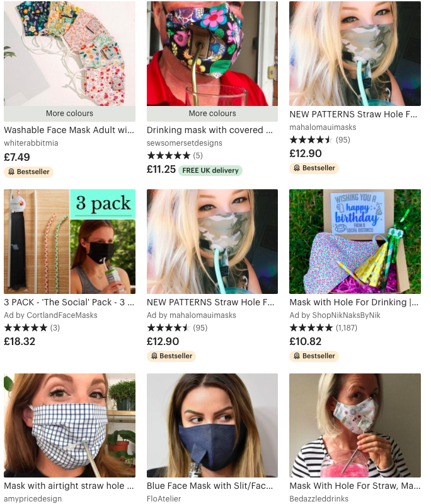Screen dimensions: 431x504
Task: Visit the Bedazzleddrinks shop name
Action: point(319,498)
